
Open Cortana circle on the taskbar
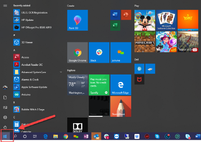tap(25, 137)
